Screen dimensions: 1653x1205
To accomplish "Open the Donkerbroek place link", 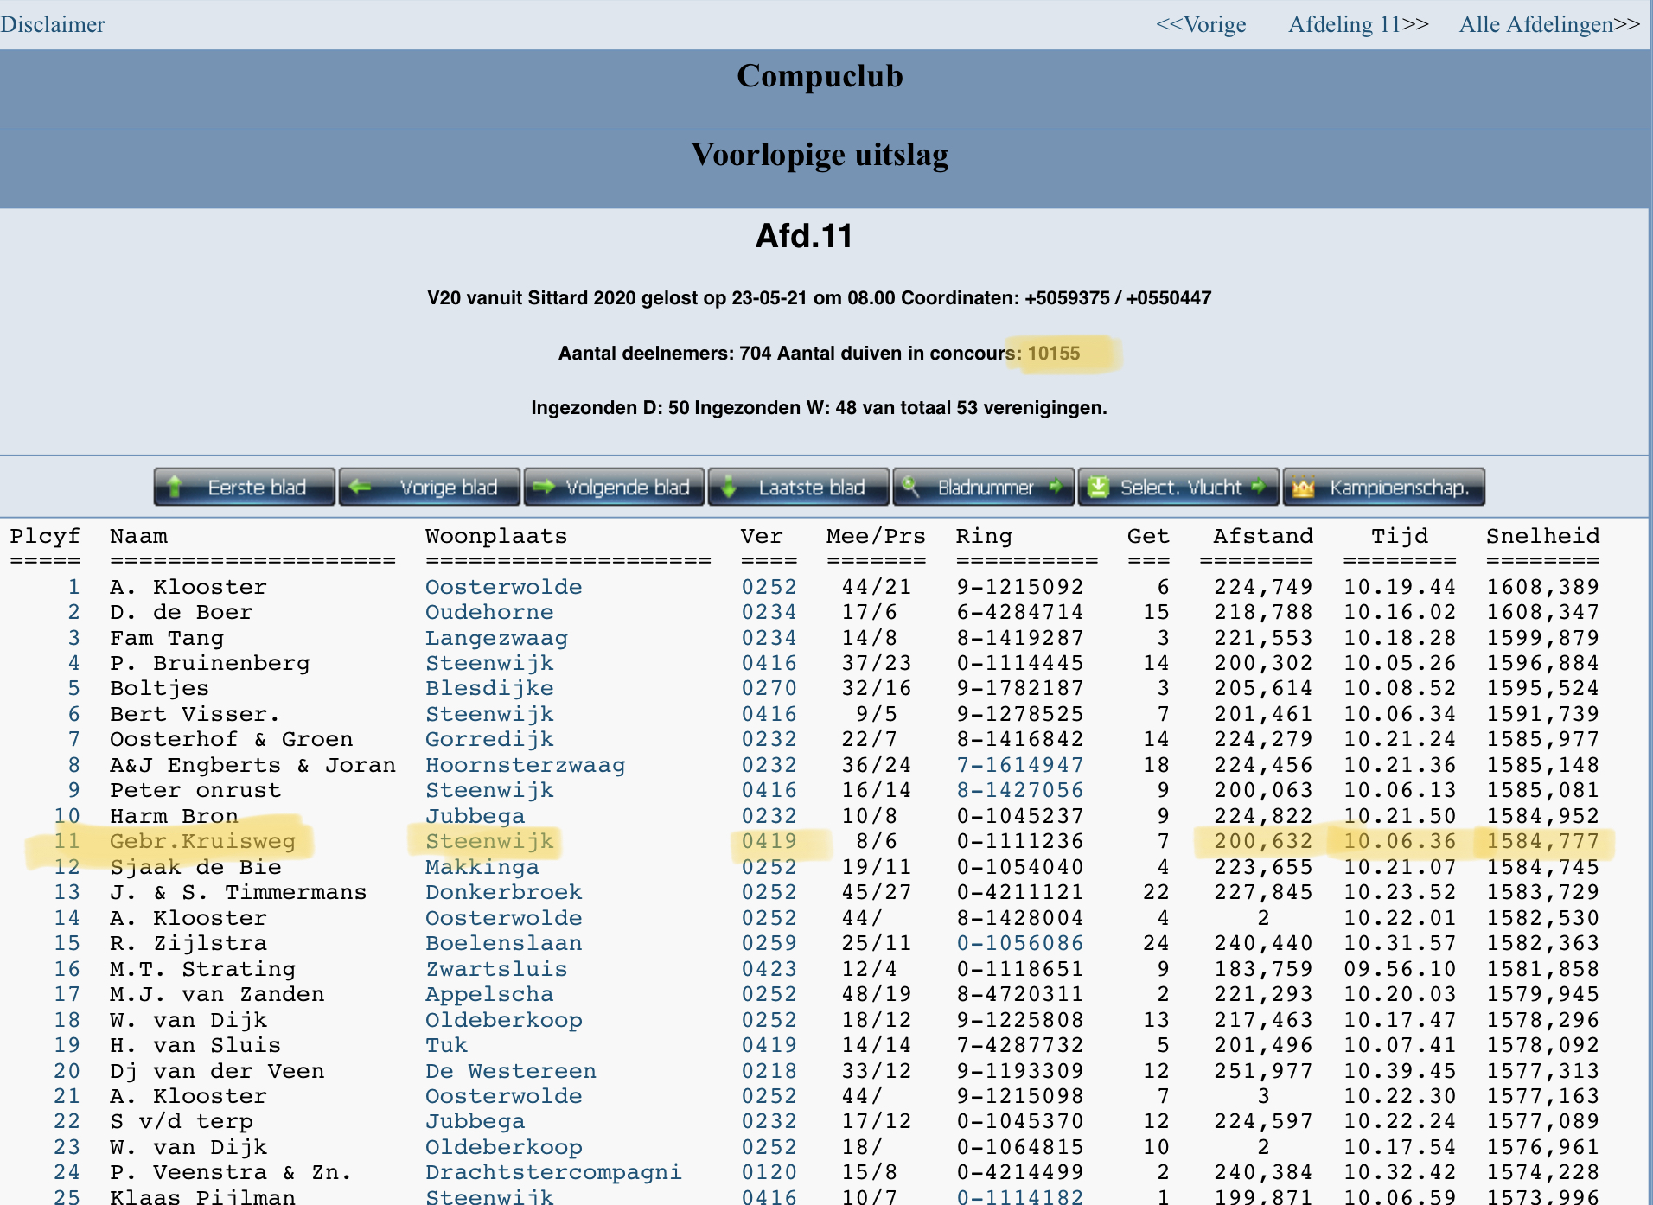I will (x=503, y=892).
